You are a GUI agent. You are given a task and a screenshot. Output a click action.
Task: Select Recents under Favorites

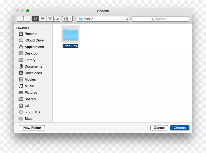31,34
